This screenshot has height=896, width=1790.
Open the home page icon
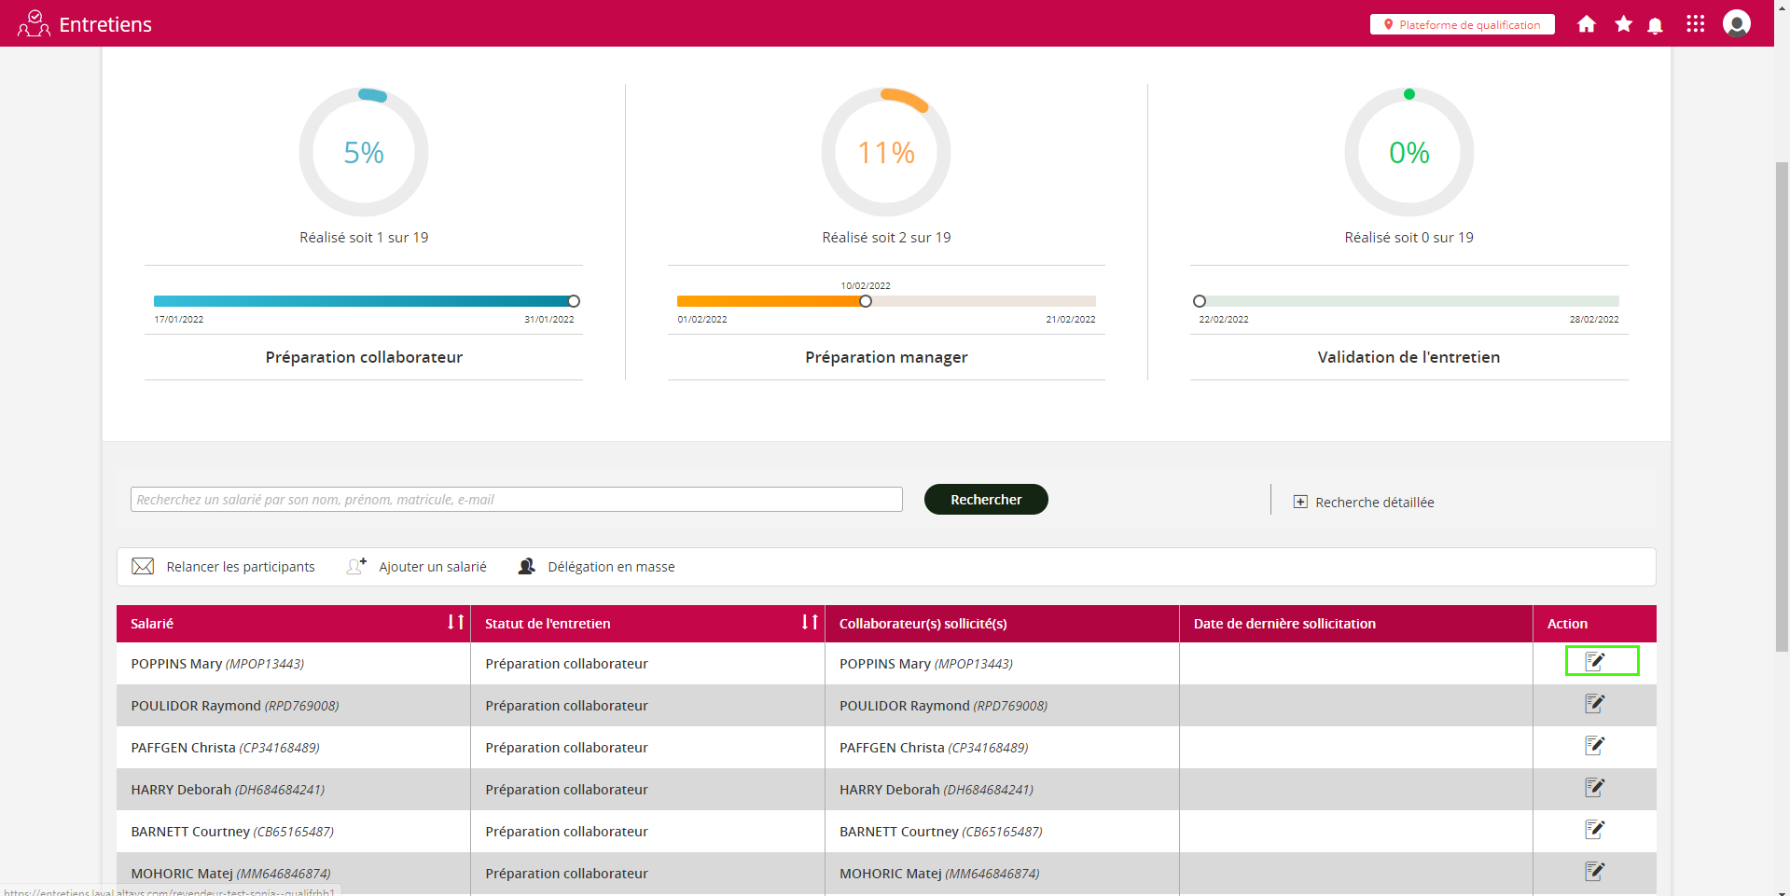tap(1586, 24)
